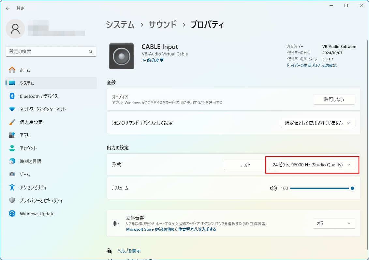Click the 個人用設定 paintbrush icon
The height and width of the screenshot is (260, 369).
[12, 122]
